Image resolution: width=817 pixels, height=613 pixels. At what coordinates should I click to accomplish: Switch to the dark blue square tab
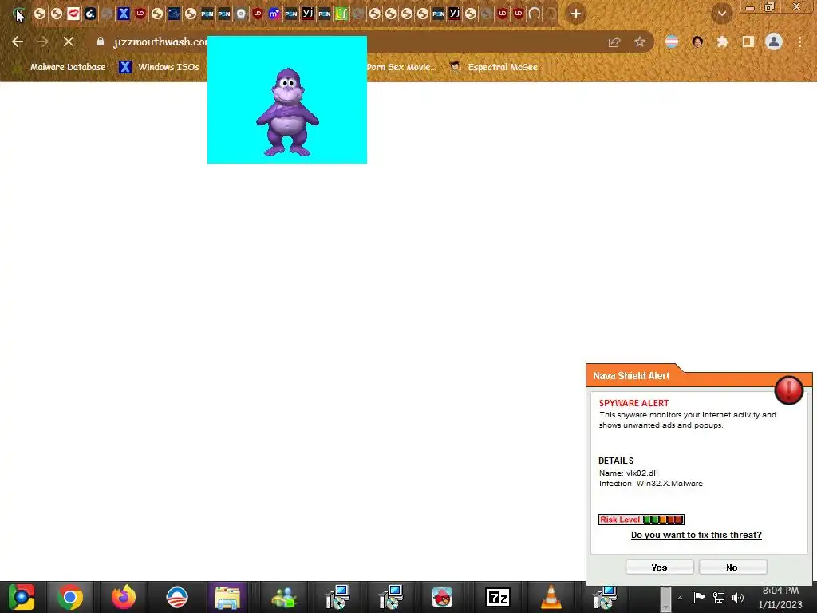click(173, 14)
